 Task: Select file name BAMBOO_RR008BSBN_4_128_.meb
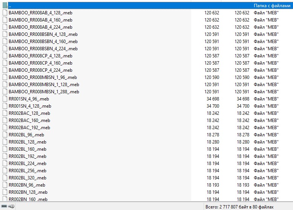[43, 34]
